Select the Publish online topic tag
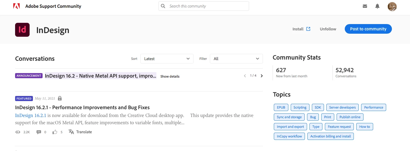The width and height of the screenshot is (410, 151). click(350, 117)
